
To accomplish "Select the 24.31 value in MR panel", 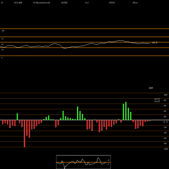I will pyautogui.click(x=157, y=99).
